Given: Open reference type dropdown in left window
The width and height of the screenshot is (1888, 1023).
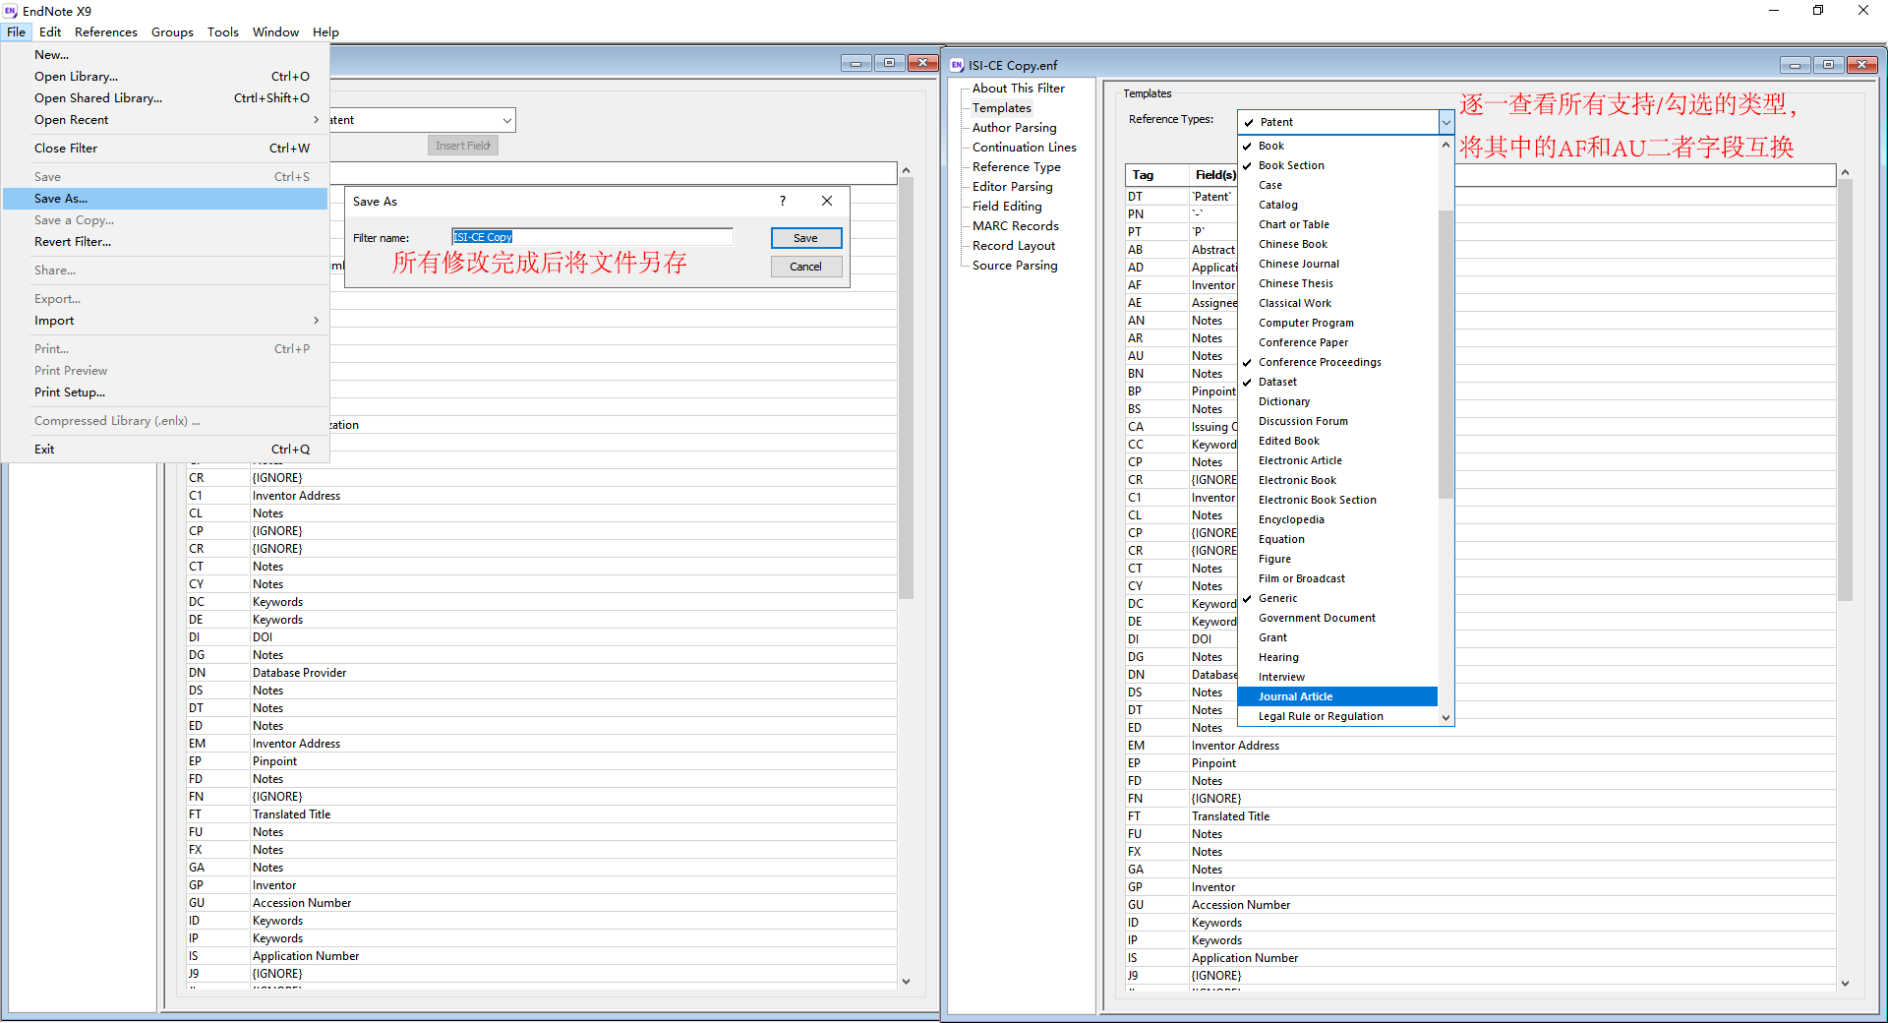Looking at the screenshot, I should [x=507, y=120].
